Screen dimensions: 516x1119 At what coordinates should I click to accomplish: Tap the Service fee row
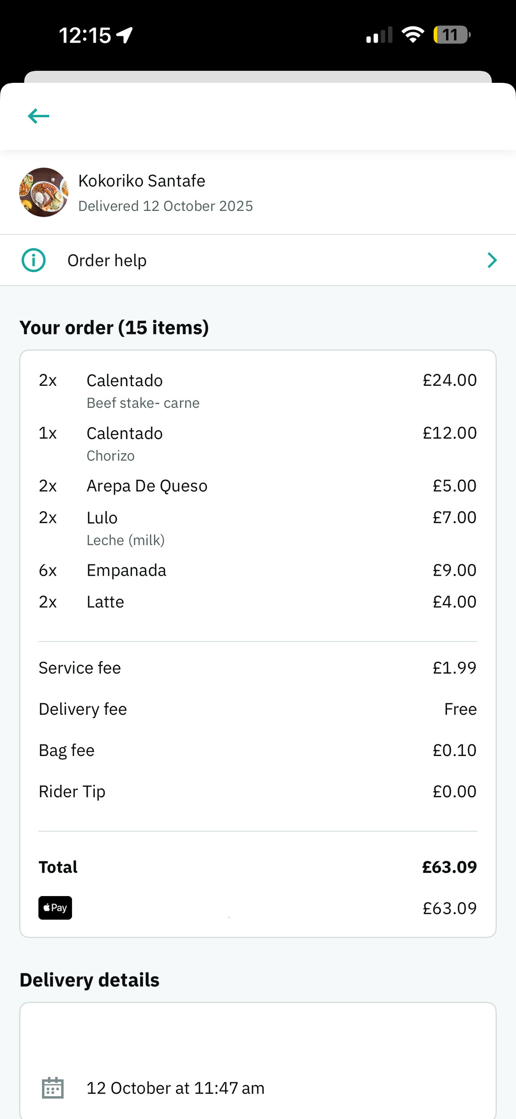coord(258,668)
